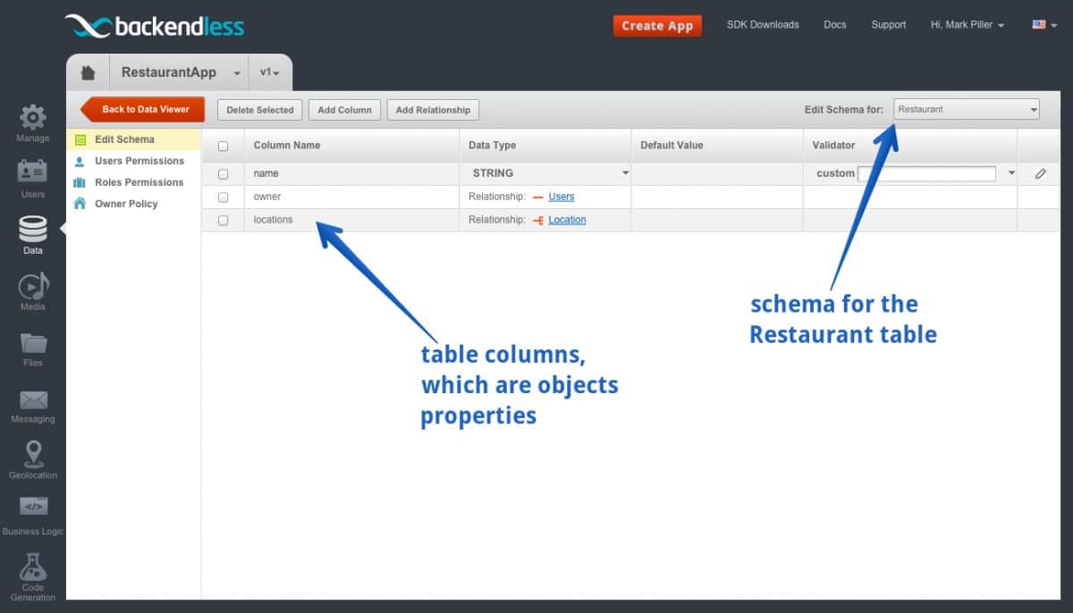
Task: Open the RestaurantApp app selector dropdown
Action: point(182,73)
